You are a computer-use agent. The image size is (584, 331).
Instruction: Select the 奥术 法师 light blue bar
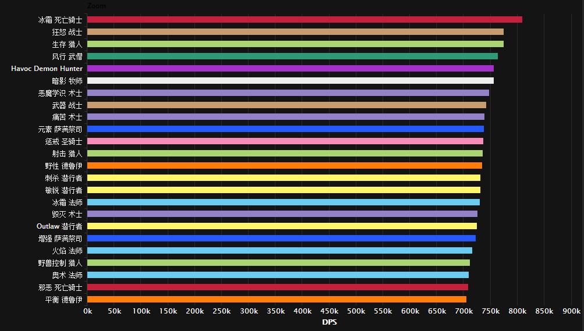(278, 275)
